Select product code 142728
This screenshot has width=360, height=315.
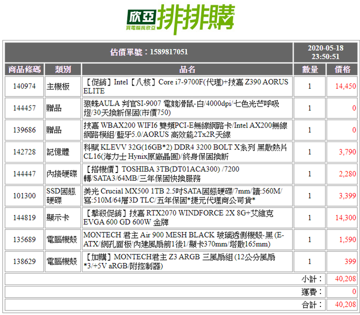point(24,152)
